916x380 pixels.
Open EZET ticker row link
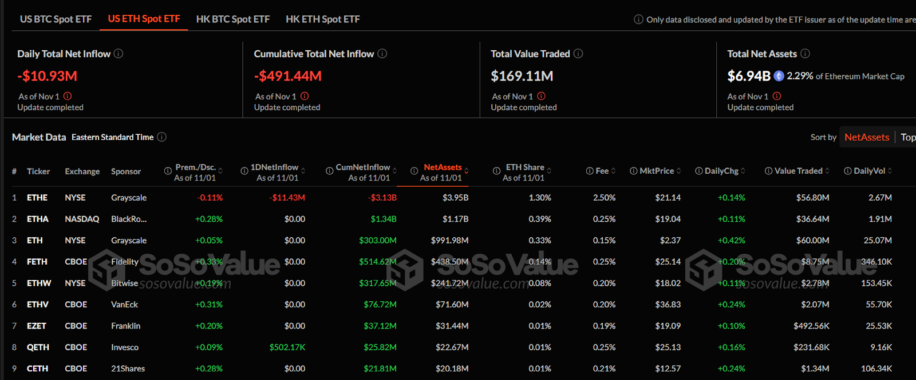point(37,326)
